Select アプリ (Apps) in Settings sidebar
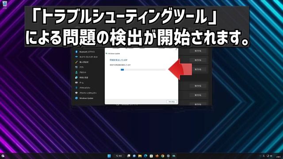 (x=80, y=67)
